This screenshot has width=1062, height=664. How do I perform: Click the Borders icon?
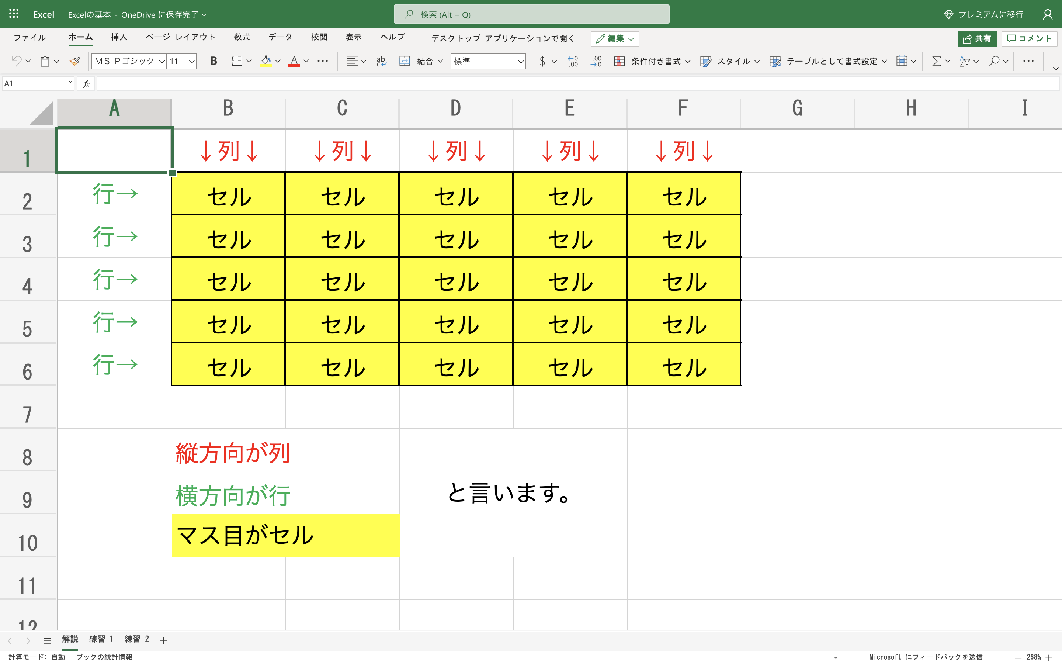coord(237,61)
